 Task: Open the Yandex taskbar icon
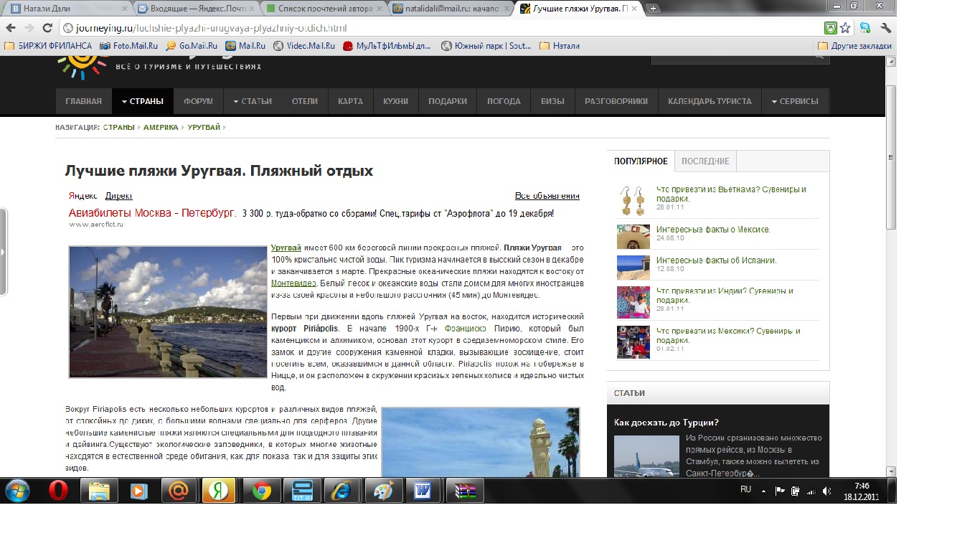click(219, 491)
